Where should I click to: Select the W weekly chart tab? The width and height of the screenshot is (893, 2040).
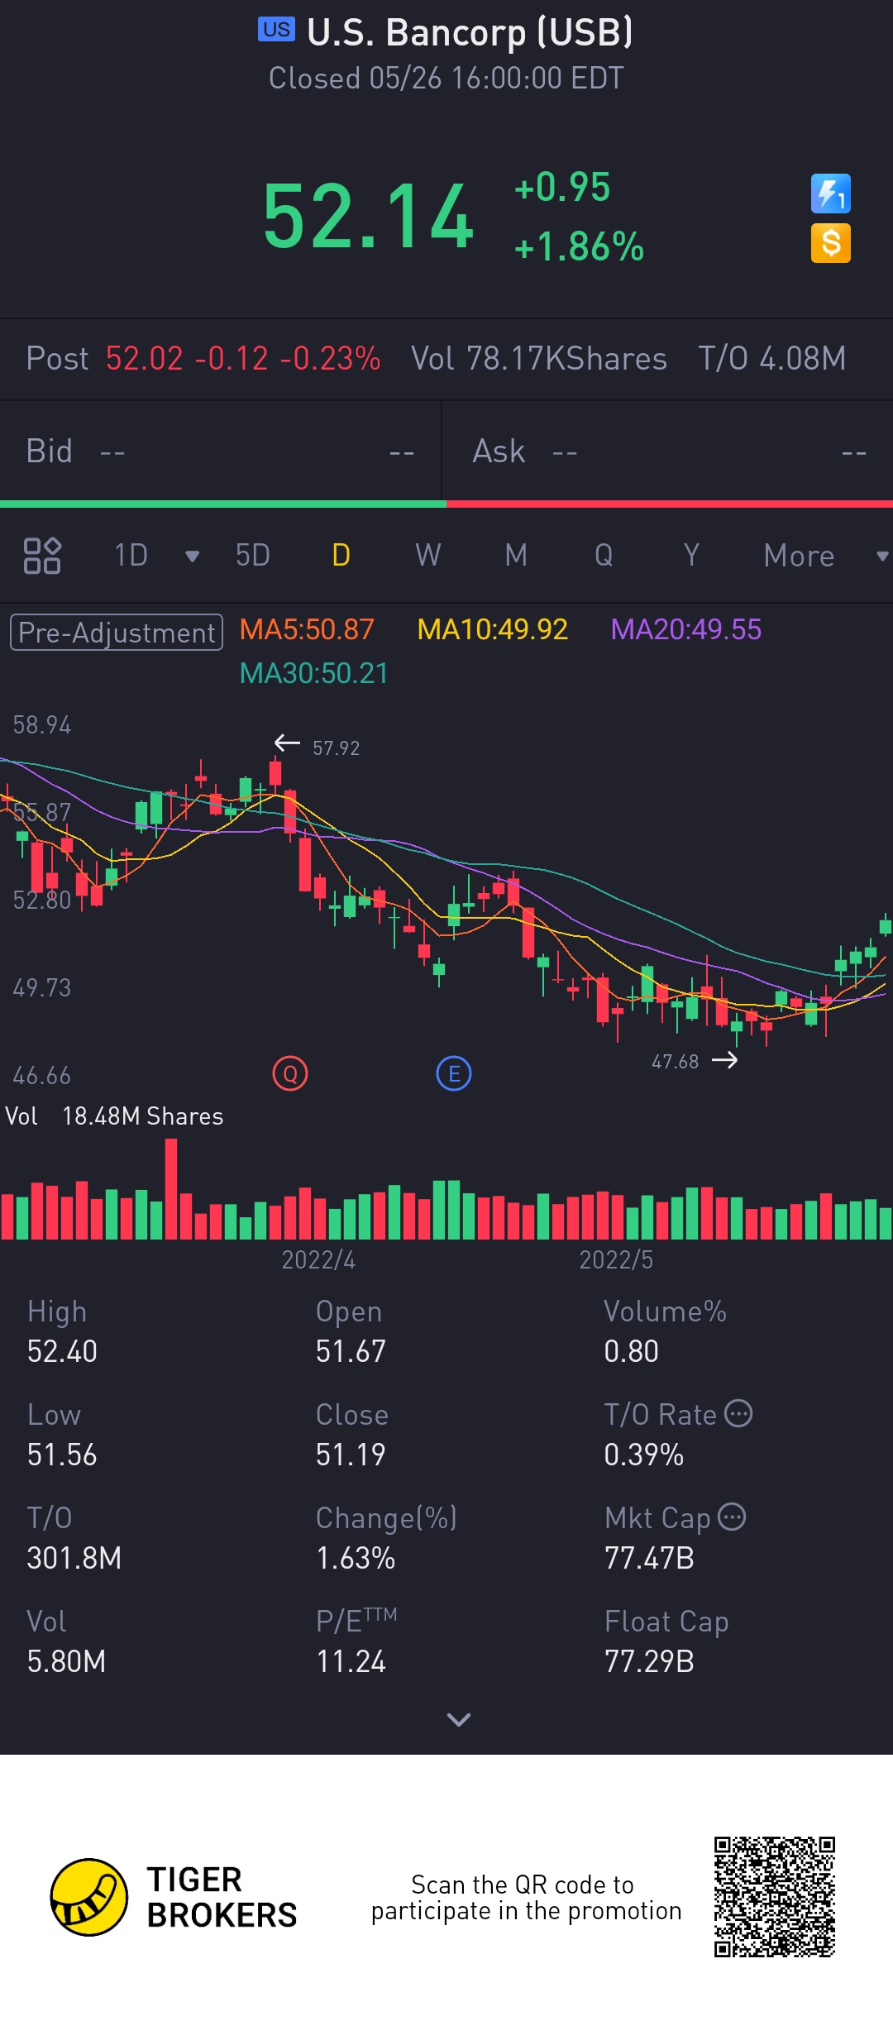click(428, 556)
